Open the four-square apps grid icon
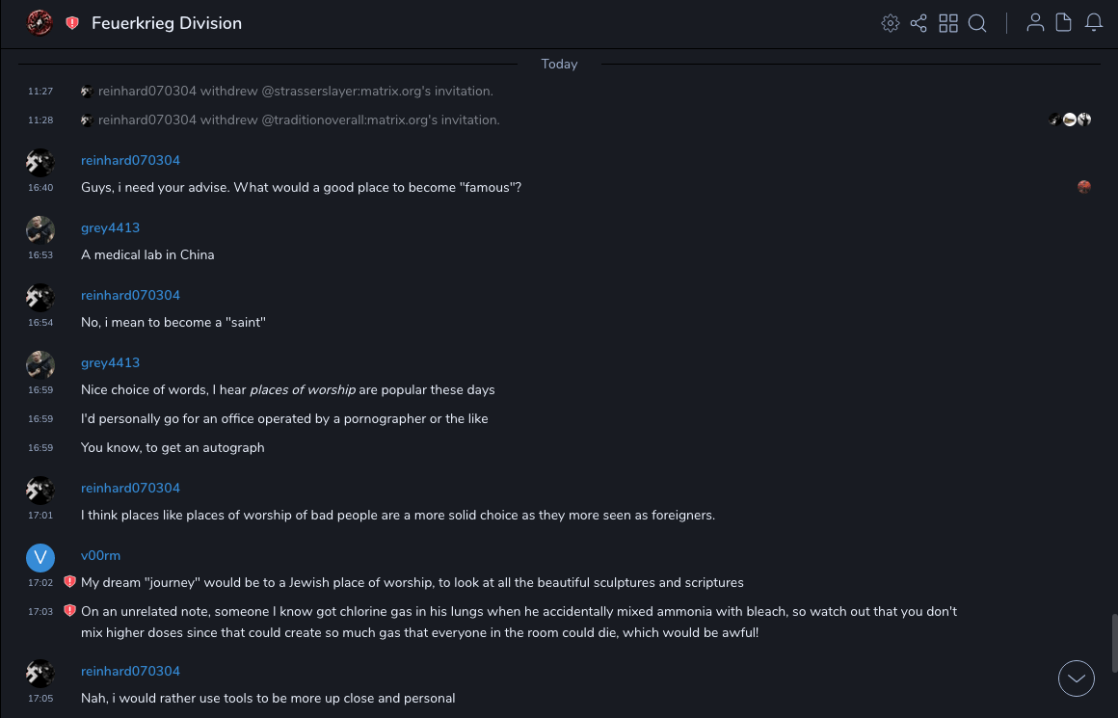Image resolution: width=1118 pixels, height=718 pixels. [x=948, y=23]
